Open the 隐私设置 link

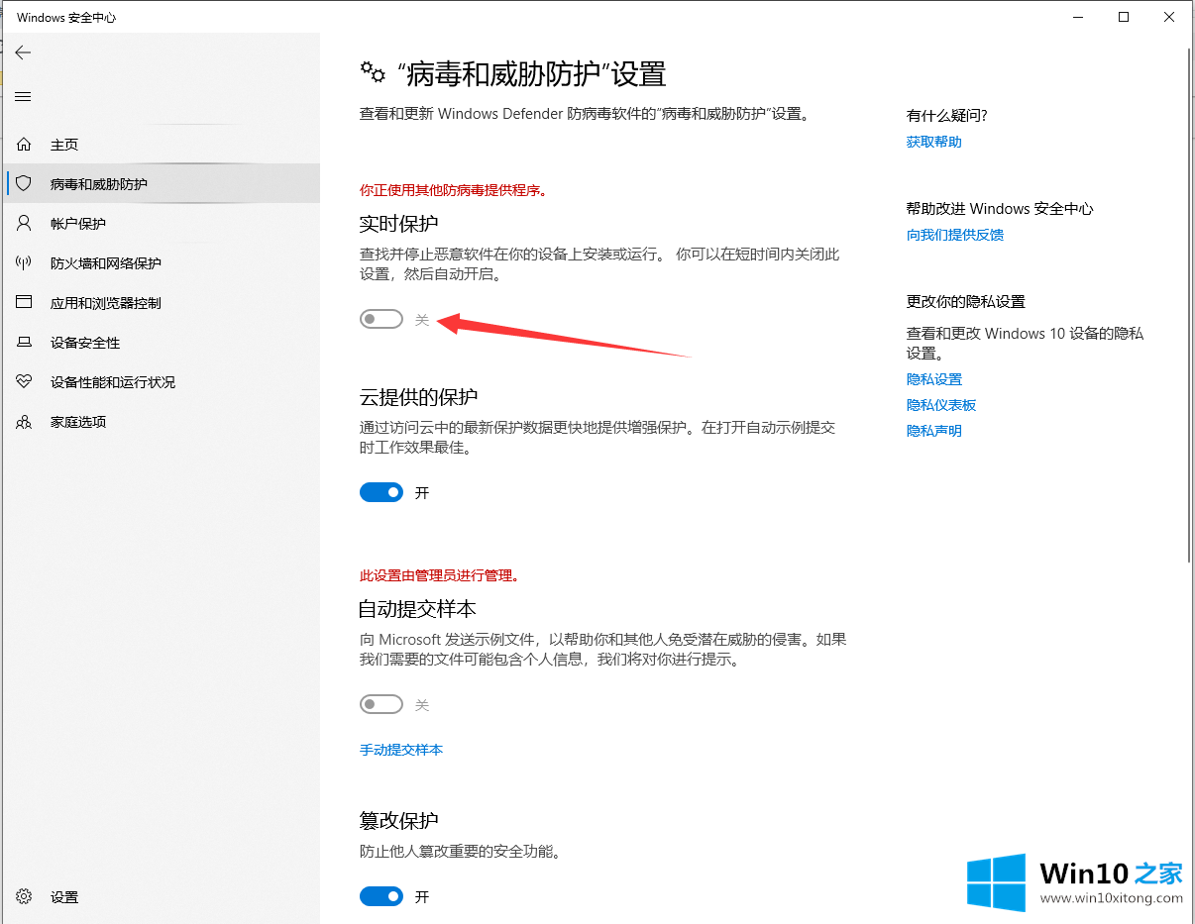tap(934, 379)
